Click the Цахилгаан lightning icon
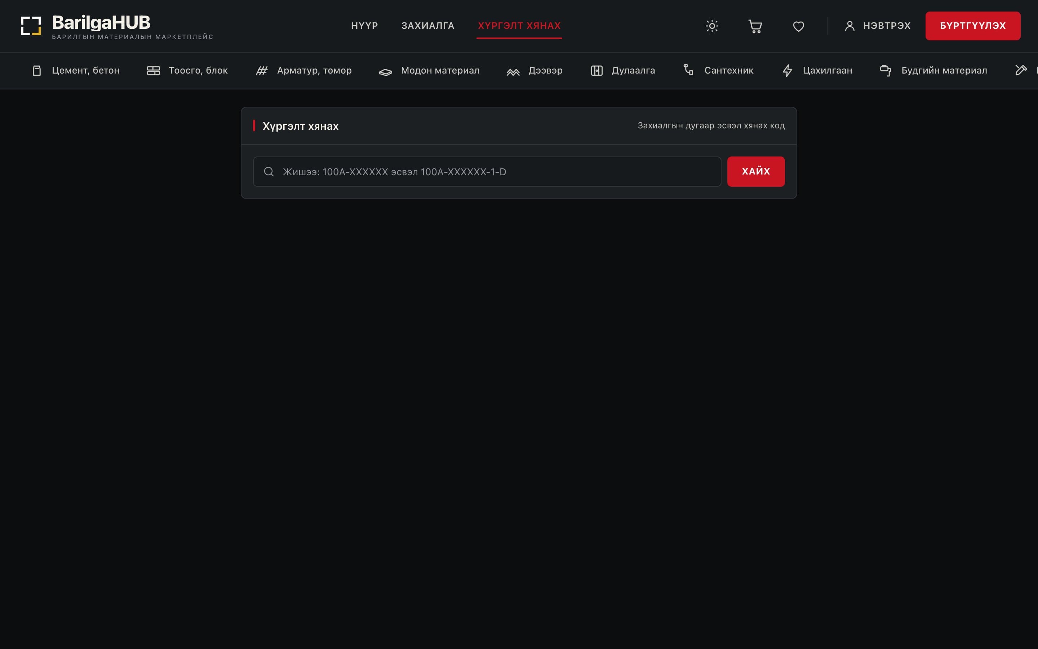 pos(788,70)
